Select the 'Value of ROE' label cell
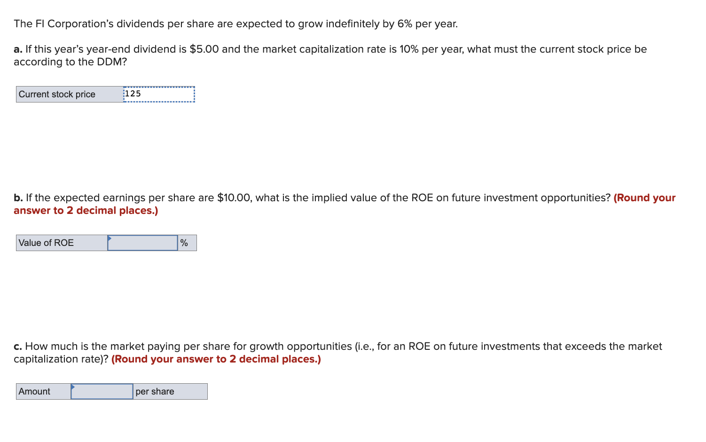The height and width of the screenshot is (442, 706). [x=62, y=243]
